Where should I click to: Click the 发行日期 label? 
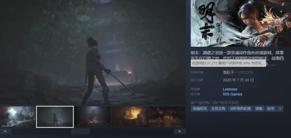[197, 80]
